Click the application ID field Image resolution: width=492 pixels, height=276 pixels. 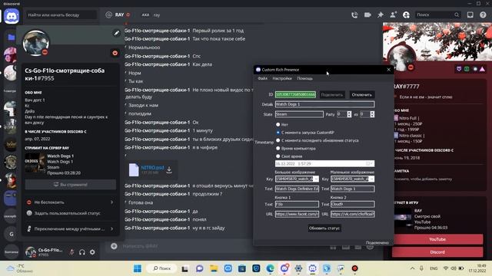pos(295,94)
